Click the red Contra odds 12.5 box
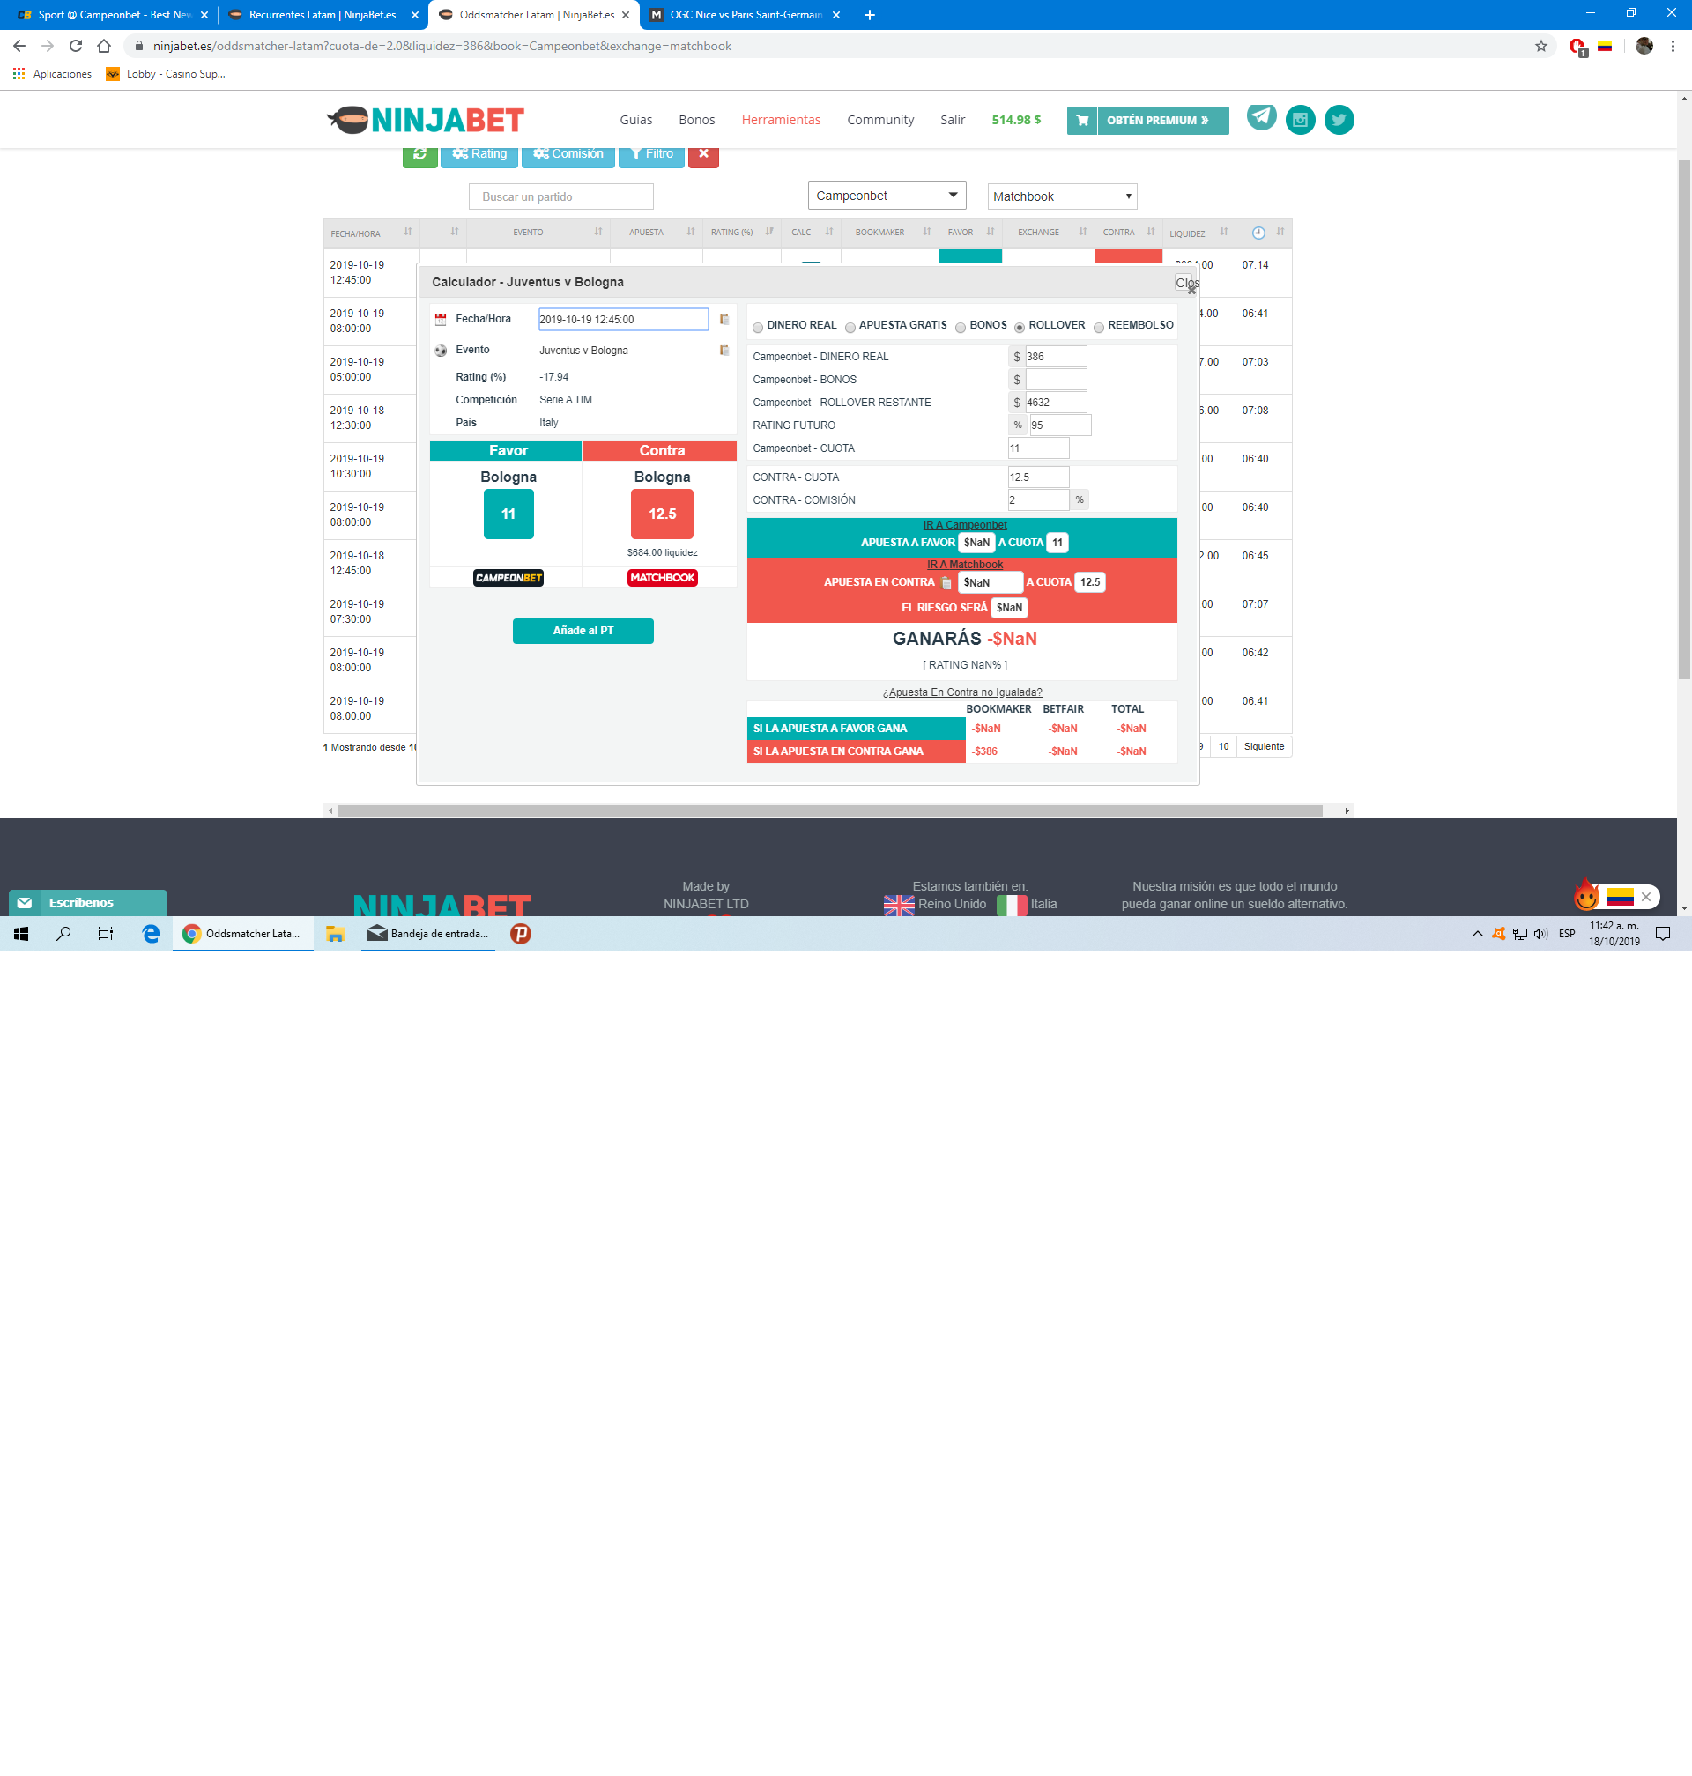The width and height of the screenshot is (1692, 1776). 662,514
